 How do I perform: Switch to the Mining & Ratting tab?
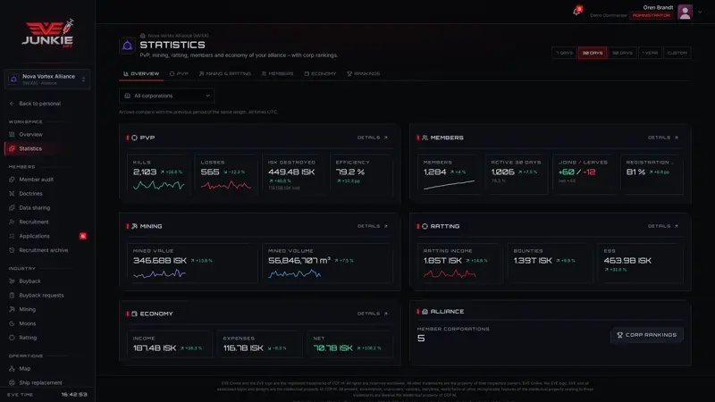[225, 74]
